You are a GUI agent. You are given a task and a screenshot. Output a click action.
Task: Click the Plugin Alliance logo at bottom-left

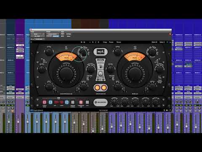click(37, 110)
